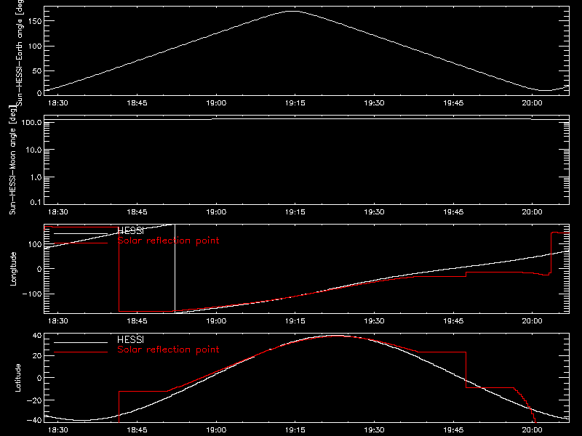Image resolution: width=582 pixels, height=436 pixels.
Task: Click 18:30 time label under Latitude plot
Action: coord(58,430)
